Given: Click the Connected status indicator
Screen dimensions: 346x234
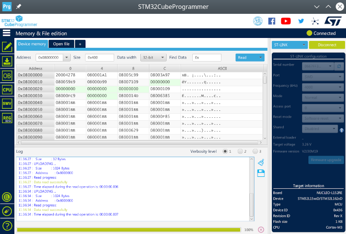Looking at the screenshot, I should tap(321, 33).
